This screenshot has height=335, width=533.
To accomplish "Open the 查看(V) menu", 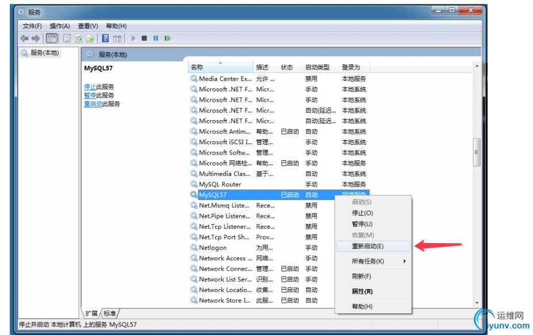I will tap(88, 26).
